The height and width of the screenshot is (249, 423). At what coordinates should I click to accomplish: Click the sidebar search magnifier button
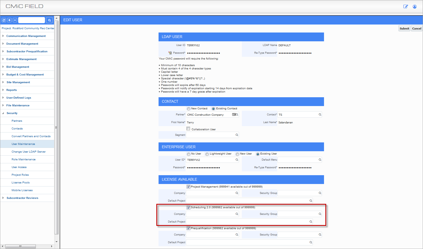pos(49,20)
